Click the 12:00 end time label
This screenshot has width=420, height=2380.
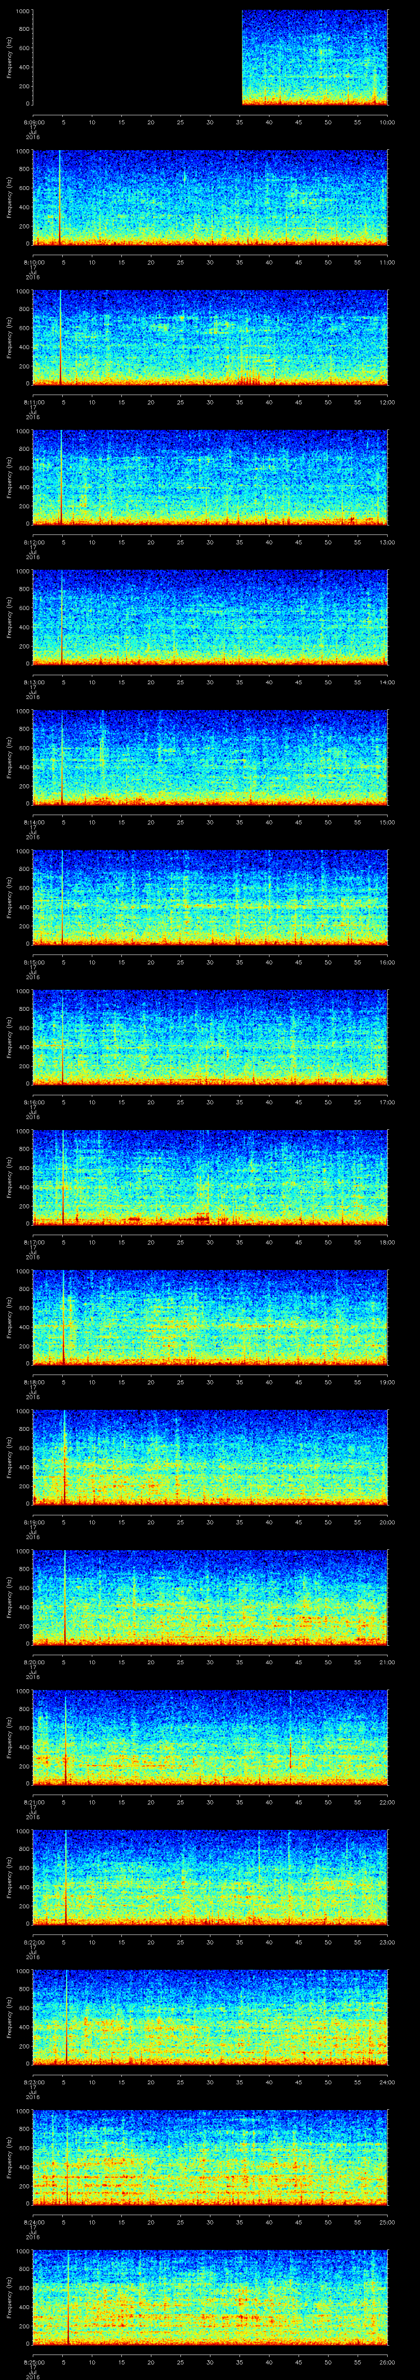pyautogui.click(x=388, y=402)
